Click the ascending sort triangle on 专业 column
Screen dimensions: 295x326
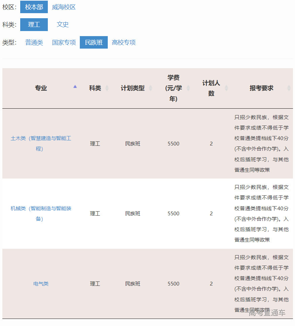(x=75, y=86)
